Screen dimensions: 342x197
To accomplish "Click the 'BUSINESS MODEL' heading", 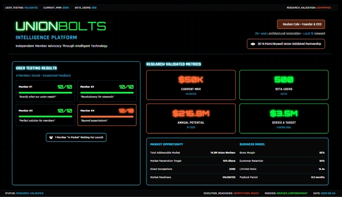I will tap(252, 144).
